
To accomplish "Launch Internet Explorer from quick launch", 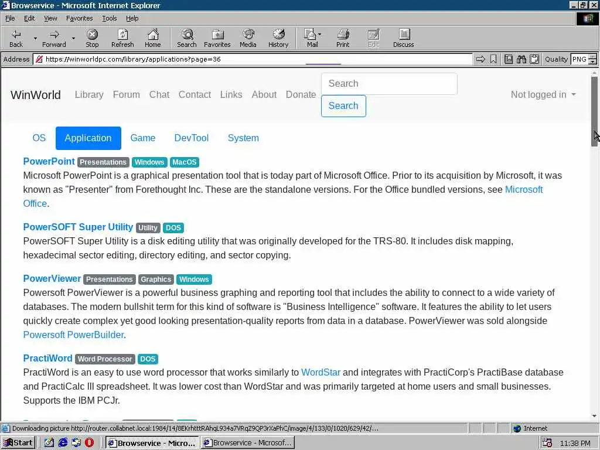I will click(63, 442).
